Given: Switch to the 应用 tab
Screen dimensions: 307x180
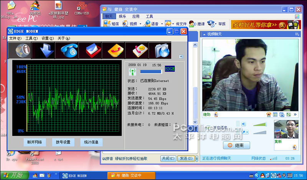Looking at the screenshot, I should point(136,17).
